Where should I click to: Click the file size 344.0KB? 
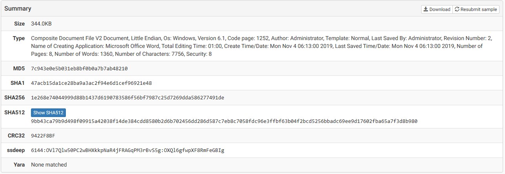(x=41, y=24)
